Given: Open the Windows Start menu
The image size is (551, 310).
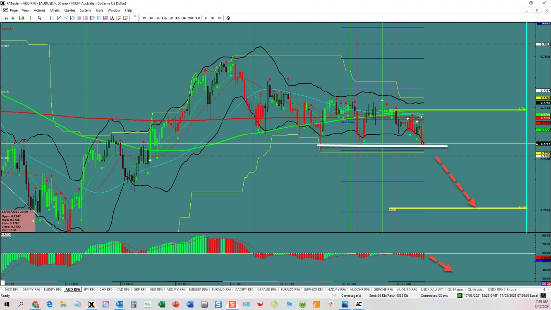Looking at the screenshot, I should coord(7,305).
